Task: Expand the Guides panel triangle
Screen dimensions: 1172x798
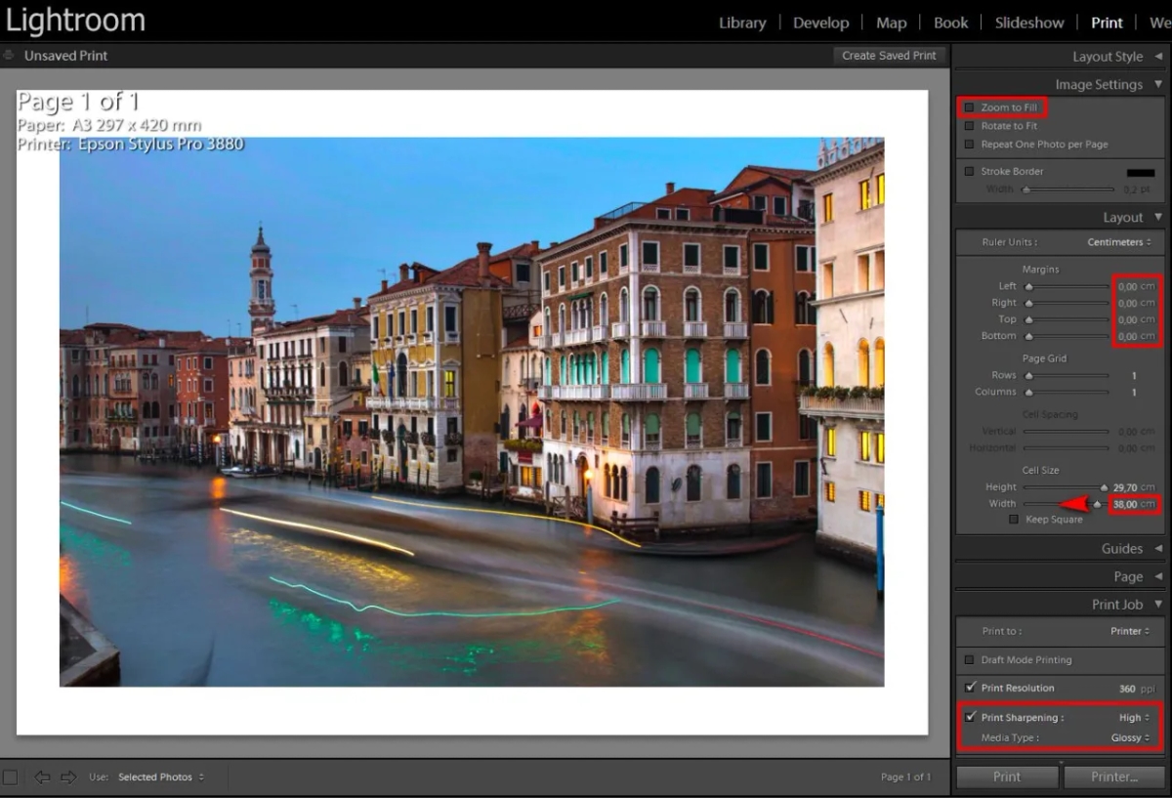Action: tap(1158, 549)
